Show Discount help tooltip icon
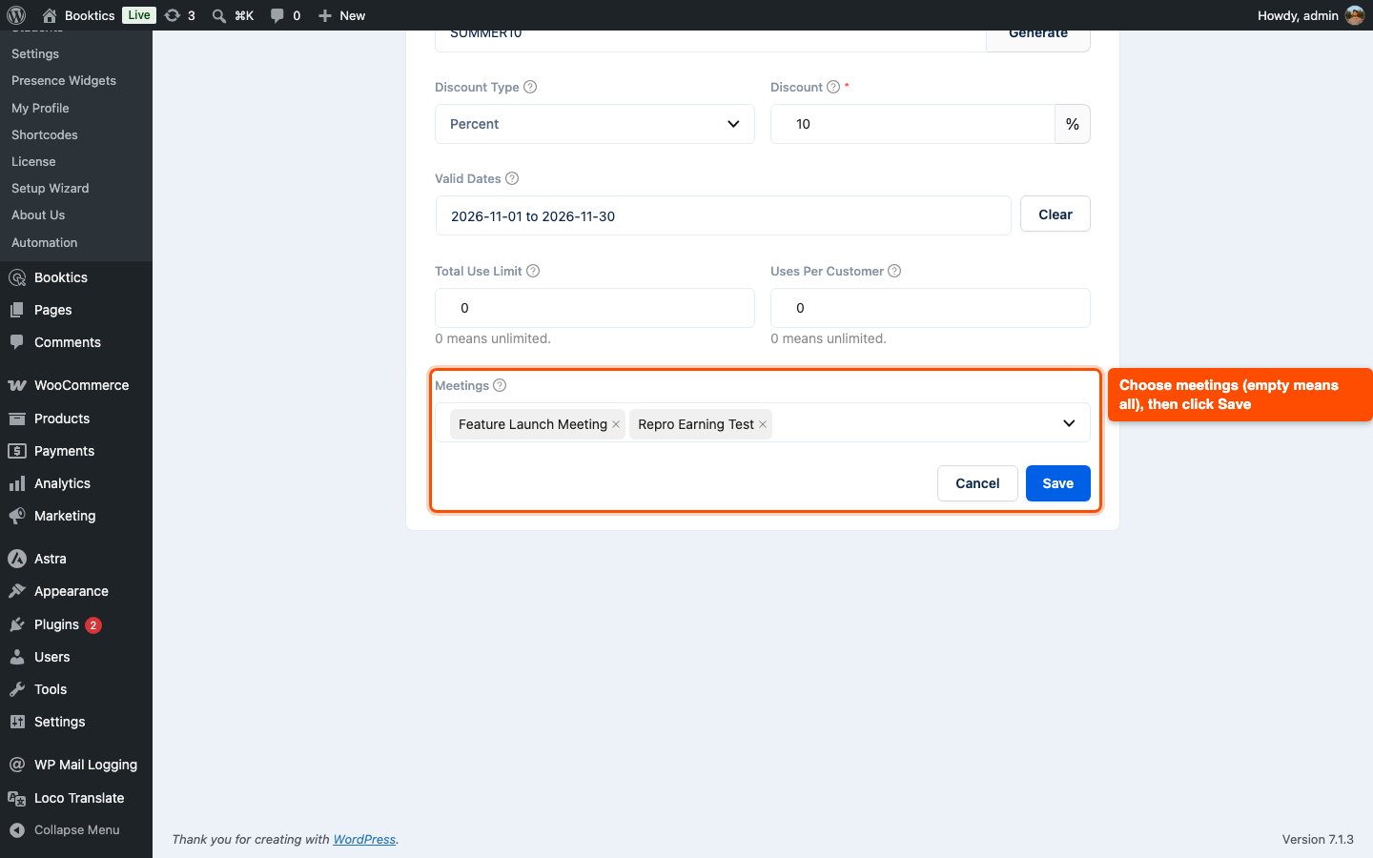This screenshot has width=1373, height=858. [833, 87]
